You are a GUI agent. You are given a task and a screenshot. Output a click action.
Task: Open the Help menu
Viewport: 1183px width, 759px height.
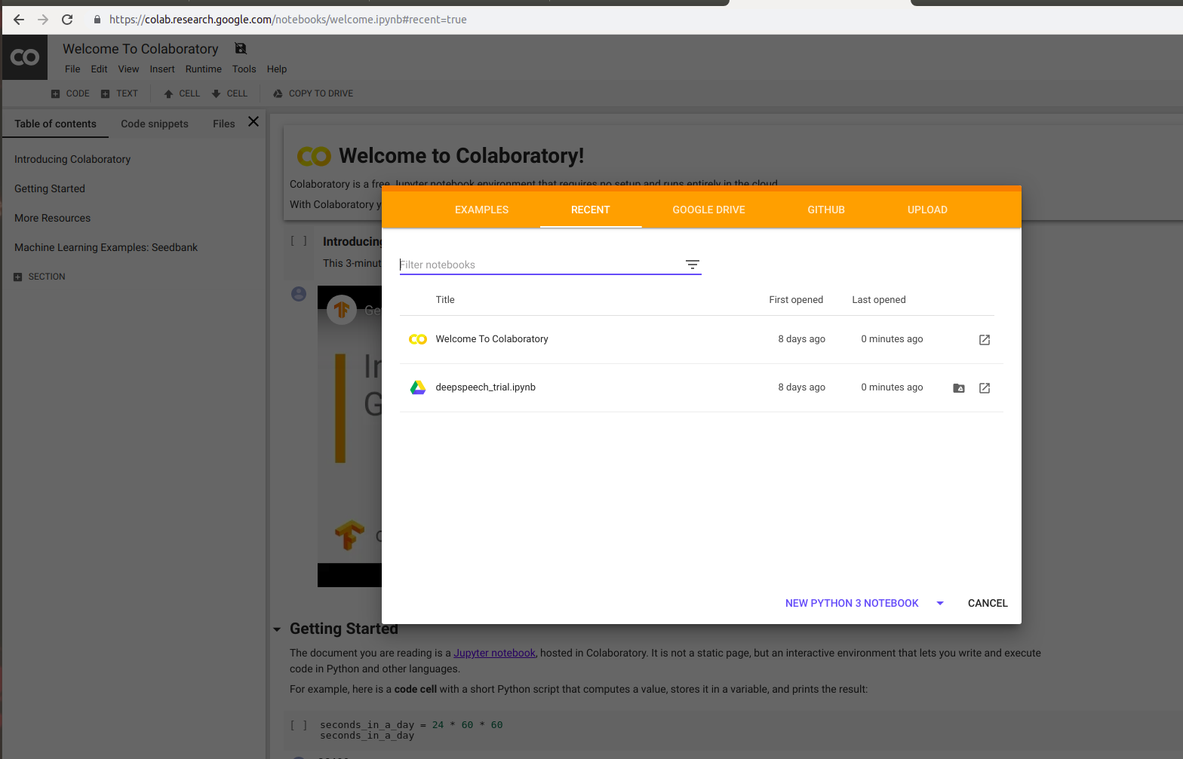coord(277,69)
